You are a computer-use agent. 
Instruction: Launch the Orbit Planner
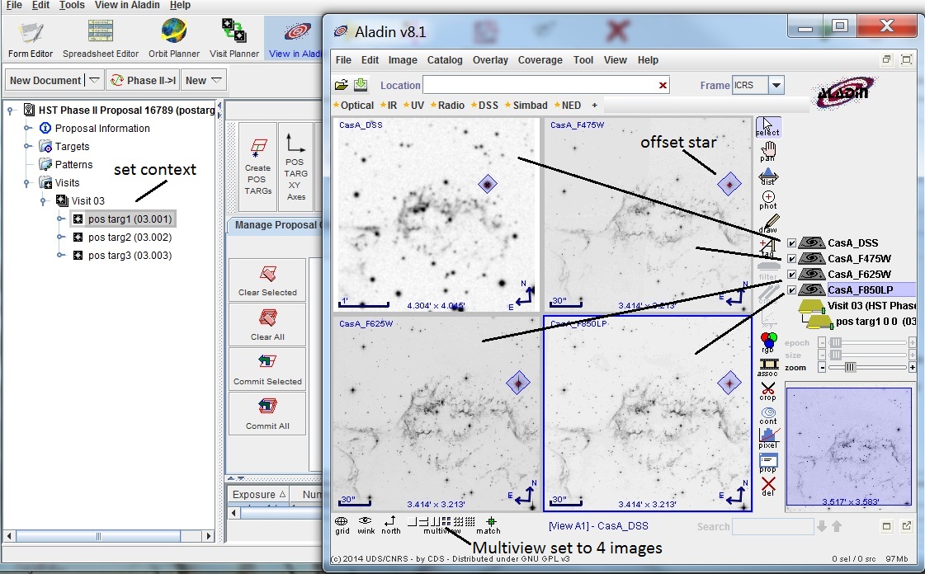(174, 39)
